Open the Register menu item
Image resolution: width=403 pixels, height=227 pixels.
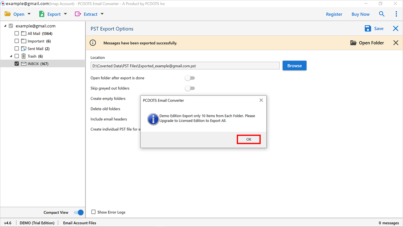pos(334,14)
